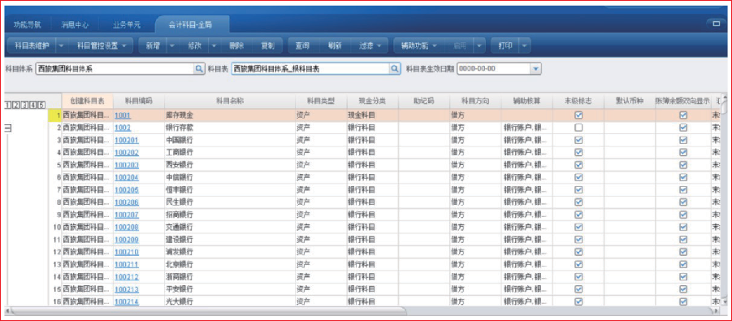Click 刷新 button

335,46
